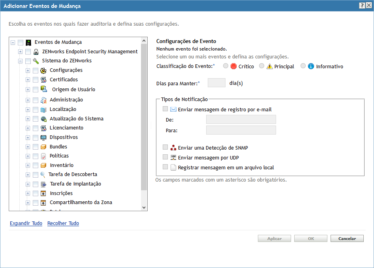Enable Enviar uma Detecção de SNMP checkbox
The height and width of the screenshot is (268, 374).
click(x=165, y=147)
